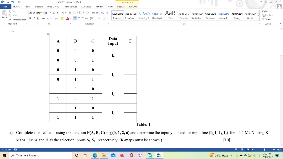Switch to Read Mode view icon
This screenshot has width=283, height=159.
coord(236,149)
